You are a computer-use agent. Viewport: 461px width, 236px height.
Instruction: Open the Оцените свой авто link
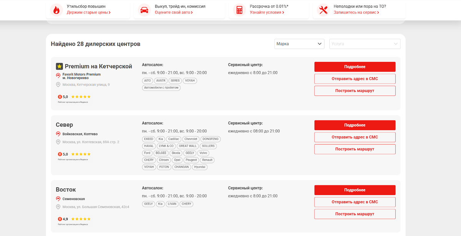point(174,12)
